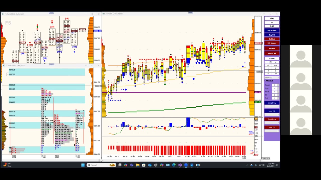Click the blue 6838.00 price label
The height and width of the screenshot is (180, 321).
pos(97,31)
